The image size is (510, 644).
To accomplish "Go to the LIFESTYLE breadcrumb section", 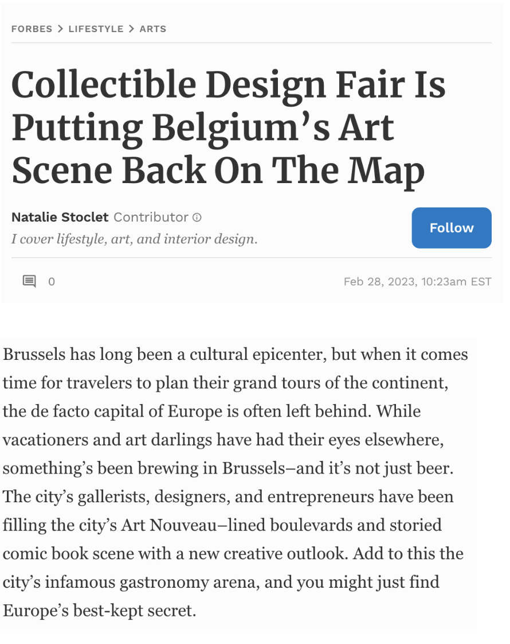I will pos(96,29).
